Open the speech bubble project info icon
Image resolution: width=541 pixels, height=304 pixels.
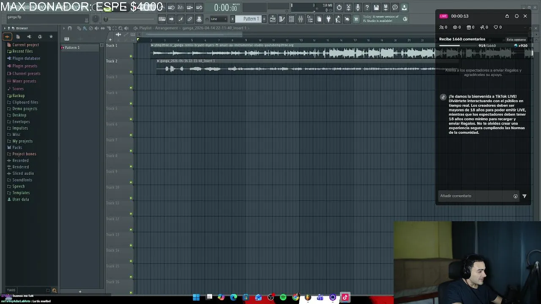click(395, 7)
